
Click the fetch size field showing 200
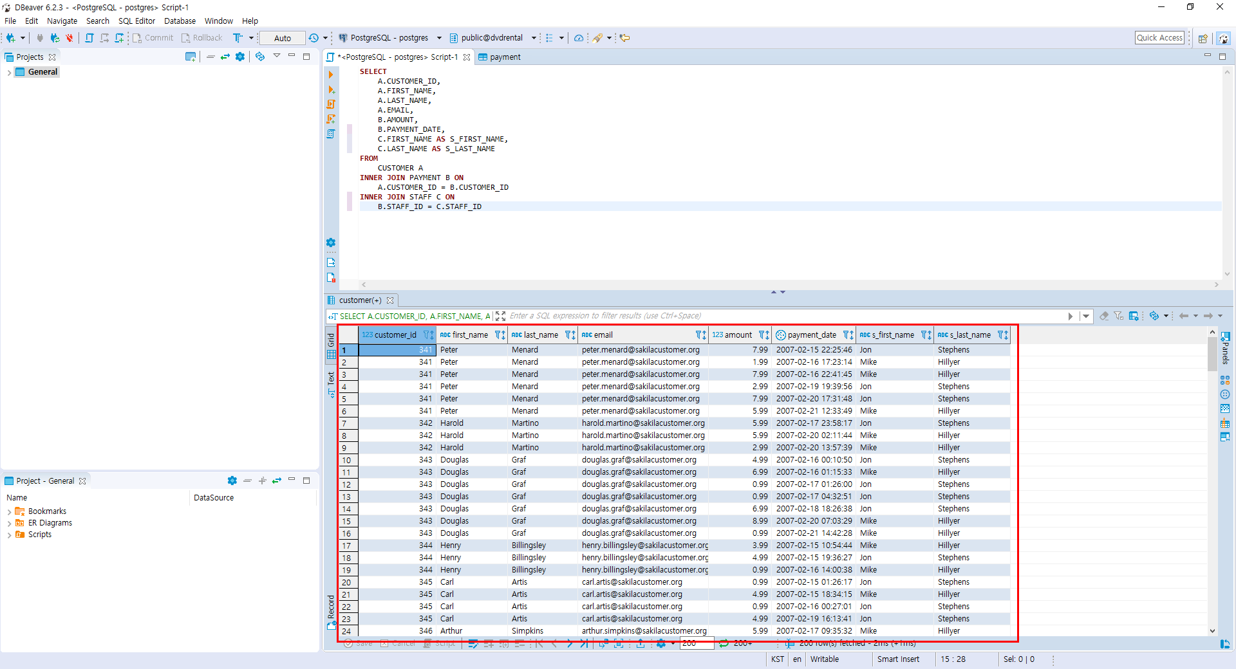tap(697, 643)
